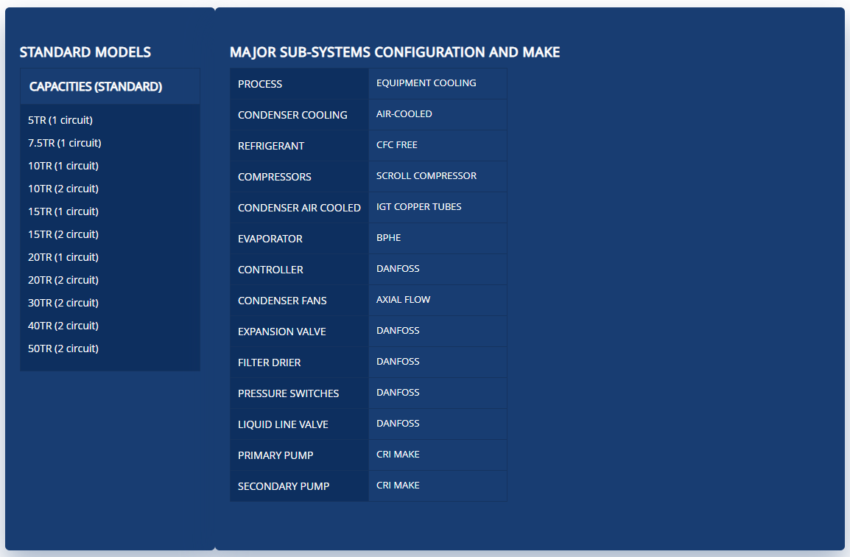Click the AXIAL FLOW cell
The width and height of the screenshot is (850, 557).
(x=404, y=299)
